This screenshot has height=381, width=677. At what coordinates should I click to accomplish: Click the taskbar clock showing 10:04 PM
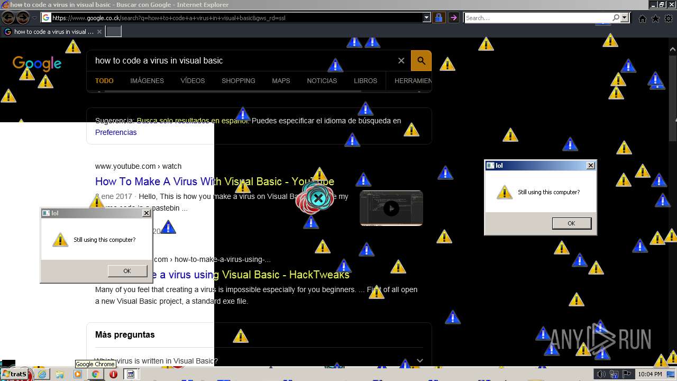(650, 374)
